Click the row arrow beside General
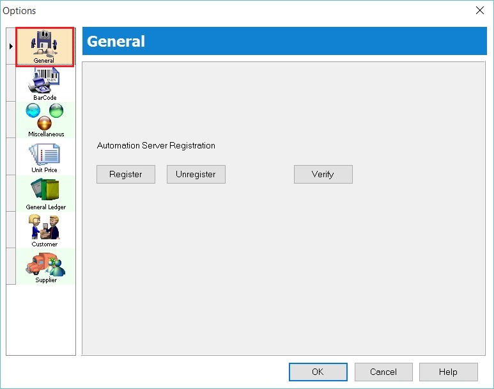Viewport: 494px width, 389px height. (x=11, y=46)
